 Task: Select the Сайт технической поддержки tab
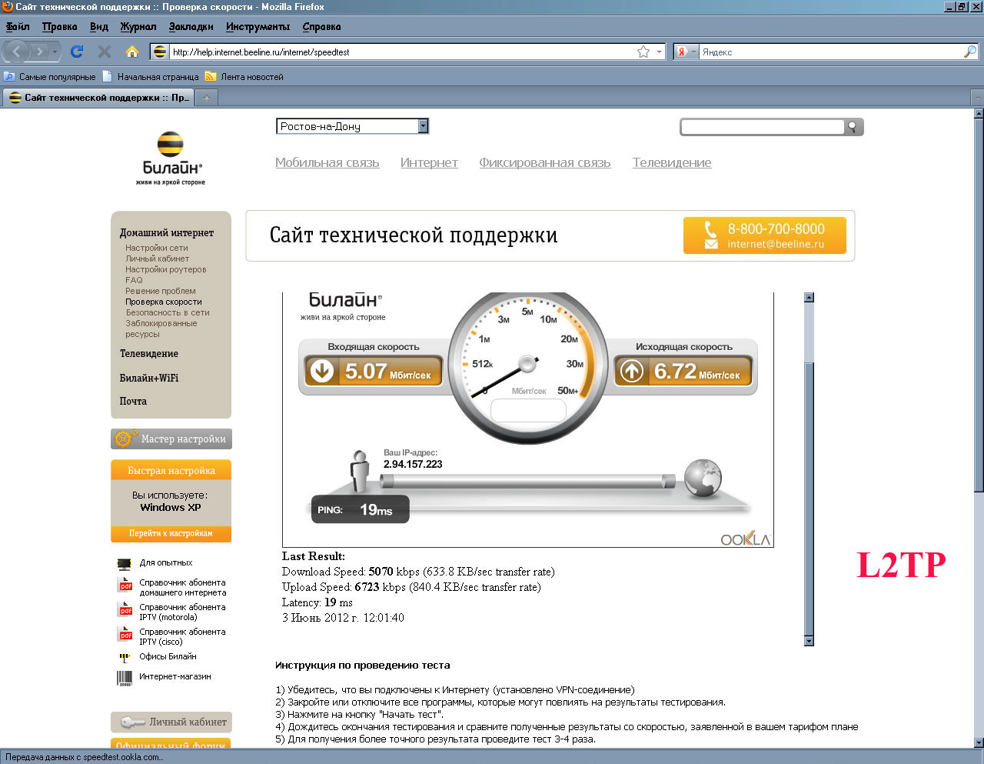[98, 98]
